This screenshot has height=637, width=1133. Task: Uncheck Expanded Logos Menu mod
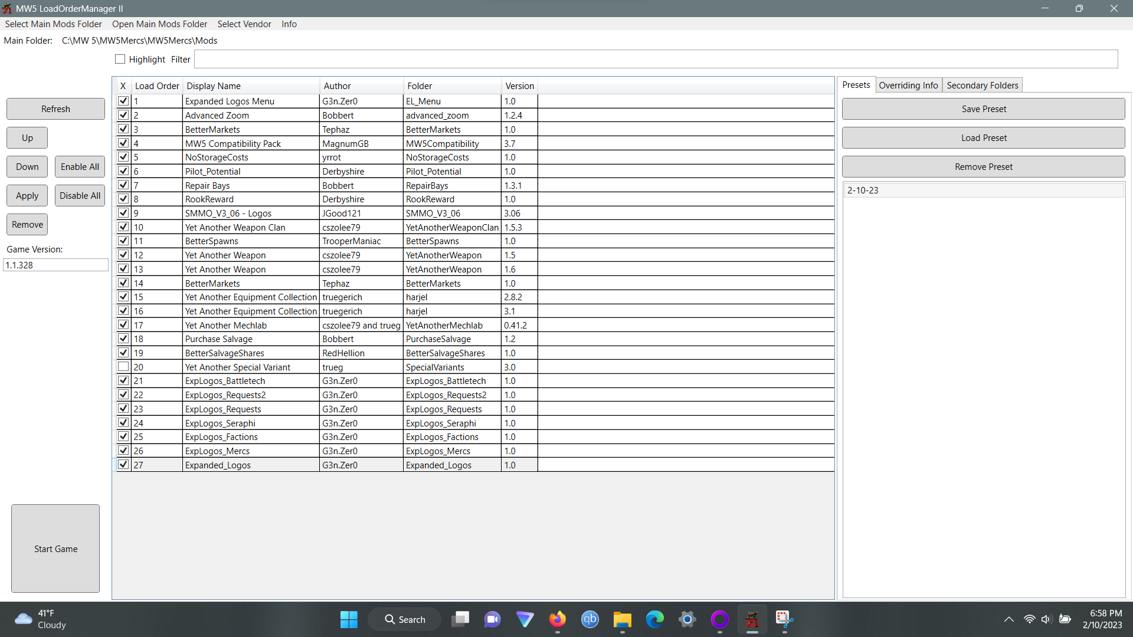pyautogui.click(x=123, y=101)
